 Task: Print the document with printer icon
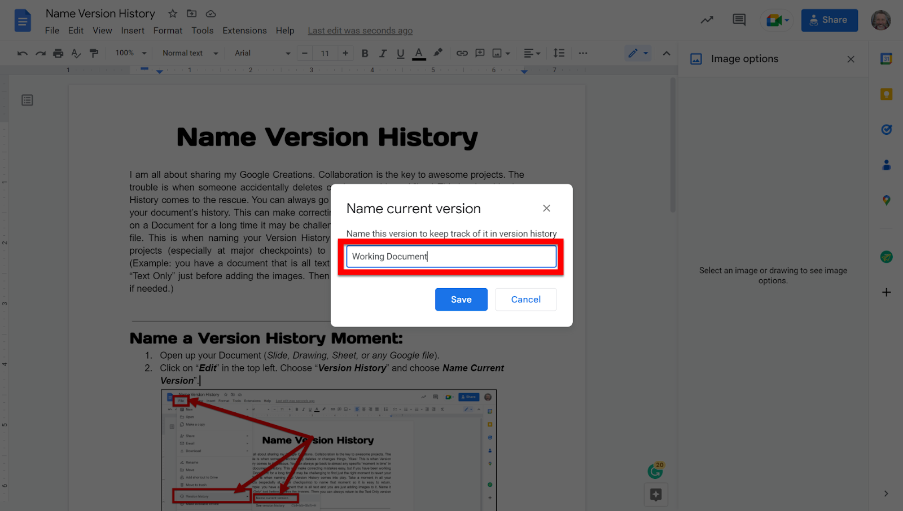point(58,53)
